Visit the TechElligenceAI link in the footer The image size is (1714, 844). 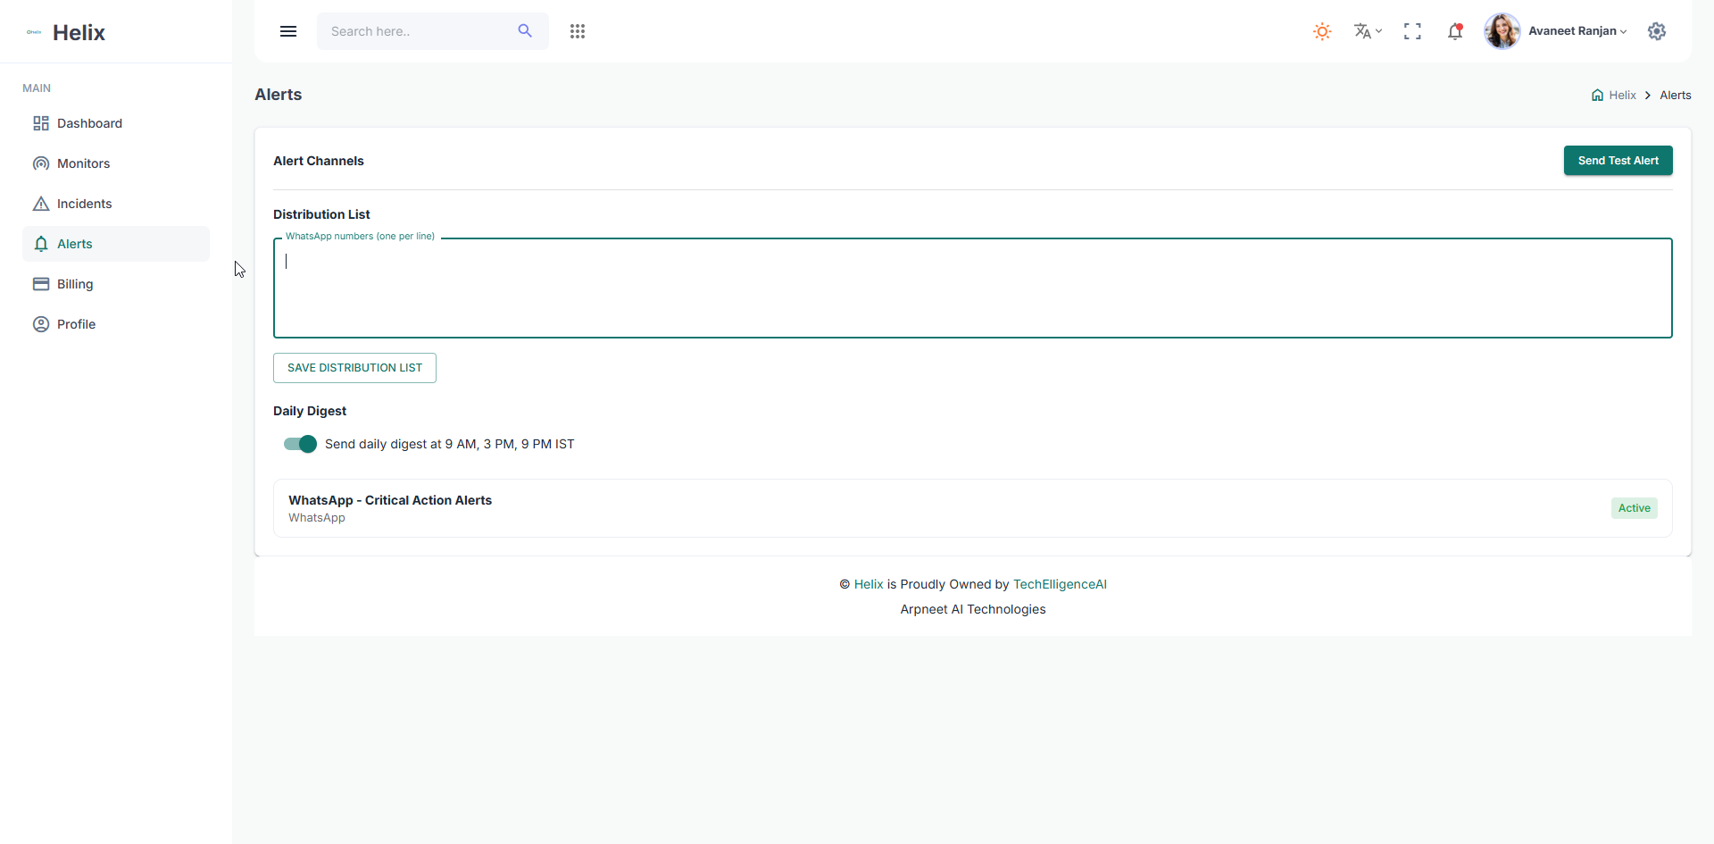pos(1060,584)
